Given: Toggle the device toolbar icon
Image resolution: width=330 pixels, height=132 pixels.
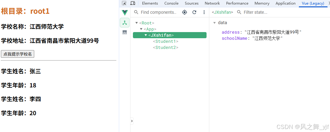Looking at the screenshot, I should [133, 3].
